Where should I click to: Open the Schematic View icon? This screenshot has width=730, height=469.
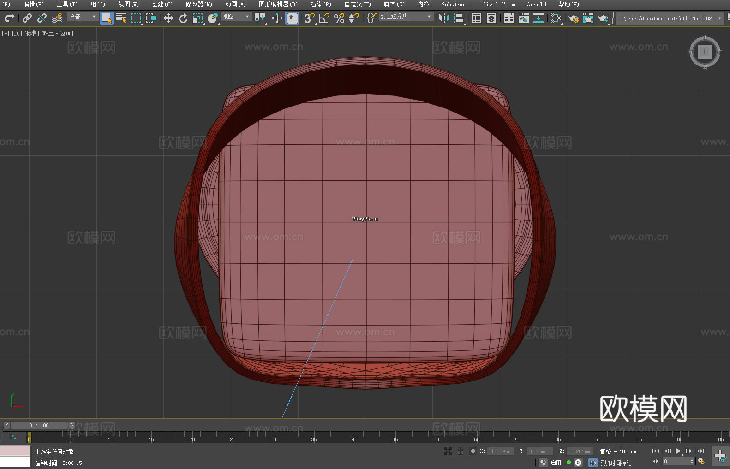coord(556,18)
